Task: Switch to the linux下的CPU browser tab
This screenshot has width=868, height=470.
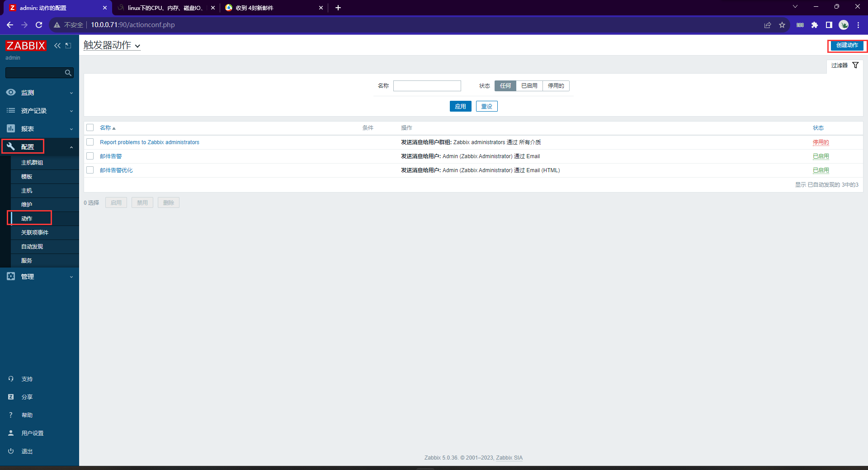Action: click(165, 8)
